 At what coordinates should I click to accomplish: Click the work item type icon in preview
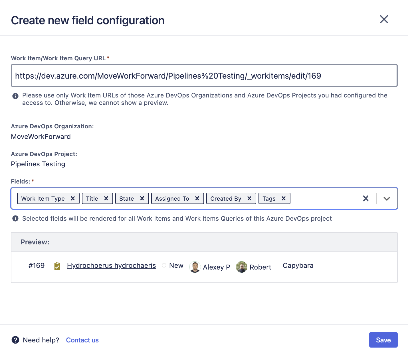click(x=57, y=266)
